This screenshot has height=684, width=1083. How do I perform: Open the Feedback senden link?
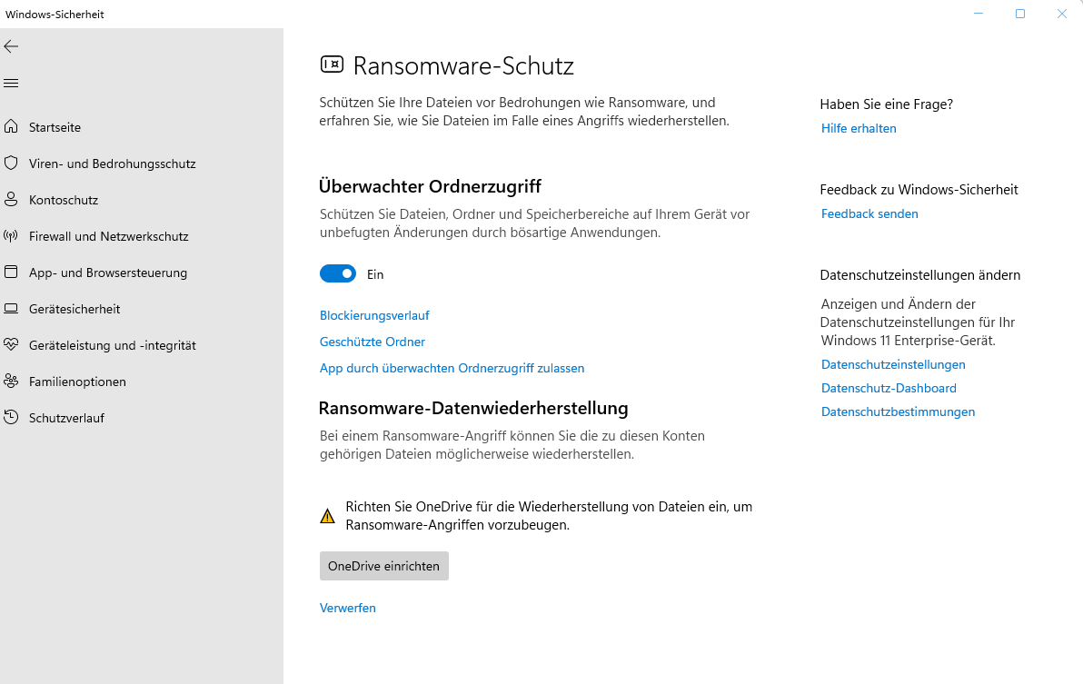click(869, 213)
